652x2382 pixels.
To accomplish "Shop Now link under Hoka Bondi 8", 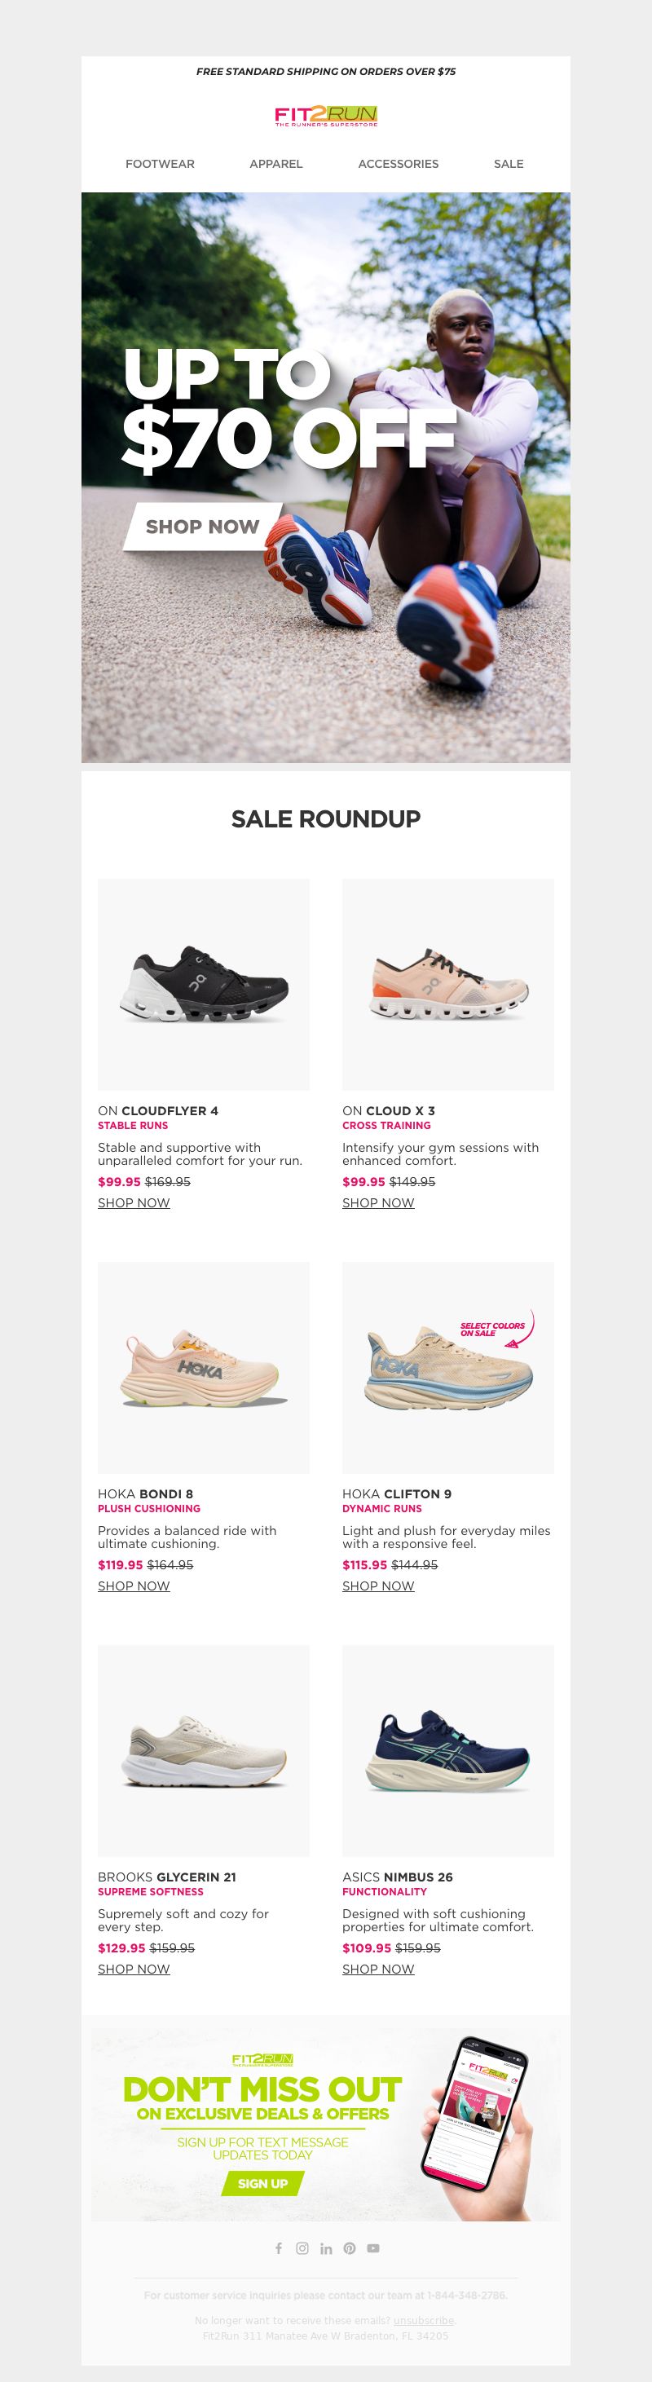I will 134,1585.
